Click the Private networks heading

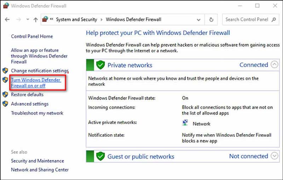click(130, 65)
